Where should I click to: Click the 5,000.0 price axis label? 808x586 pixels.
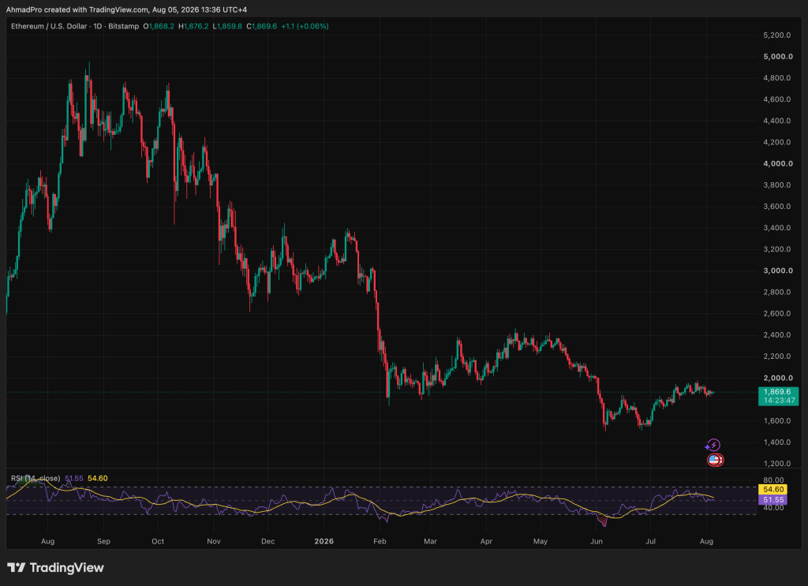pos(777,57)
